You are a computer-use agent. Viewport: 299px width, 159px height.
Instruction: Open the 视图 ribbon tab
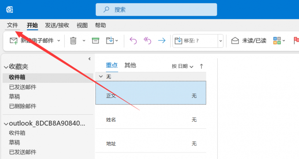pyautogui.click(x=82, y=25)
